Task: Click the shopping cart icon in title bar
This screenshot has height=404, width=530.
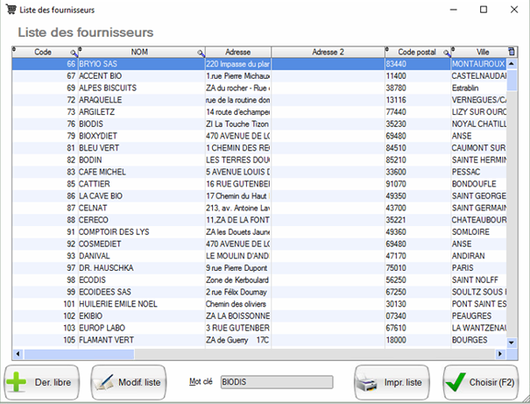Action: pos(10,9)
